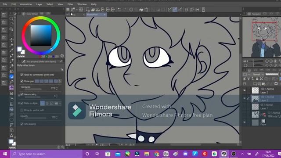Click the Redo arrow in command bar
The height and width of the screenshot is (158, 281).
click(x=125, y=10)
